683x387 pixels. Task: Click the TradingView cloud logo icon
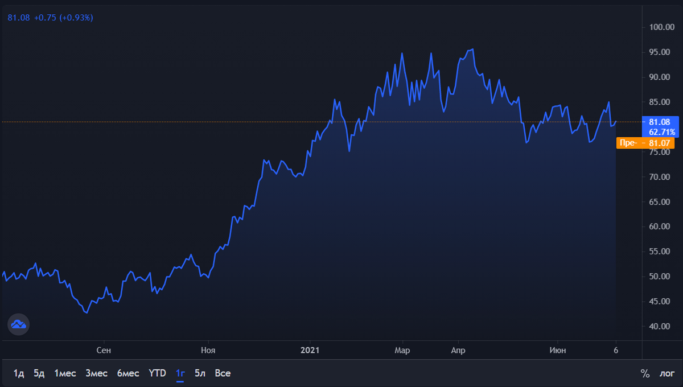[x=18, y=324]
